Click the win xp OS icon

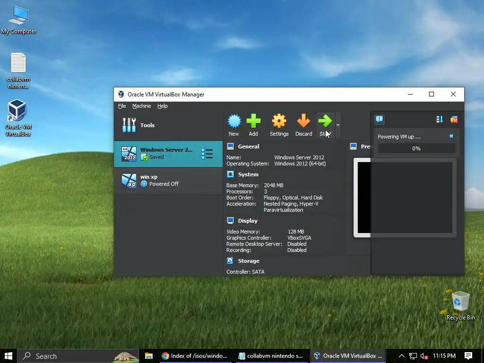tap(129, 181)
